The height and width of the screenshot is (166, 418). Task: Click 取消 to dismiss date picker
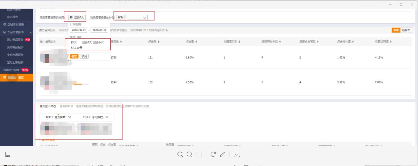(x=84, y=56)
